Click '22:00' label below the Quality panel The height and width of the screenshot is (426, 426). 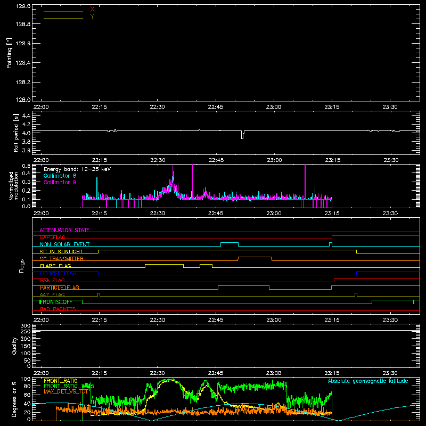(41, 373)
